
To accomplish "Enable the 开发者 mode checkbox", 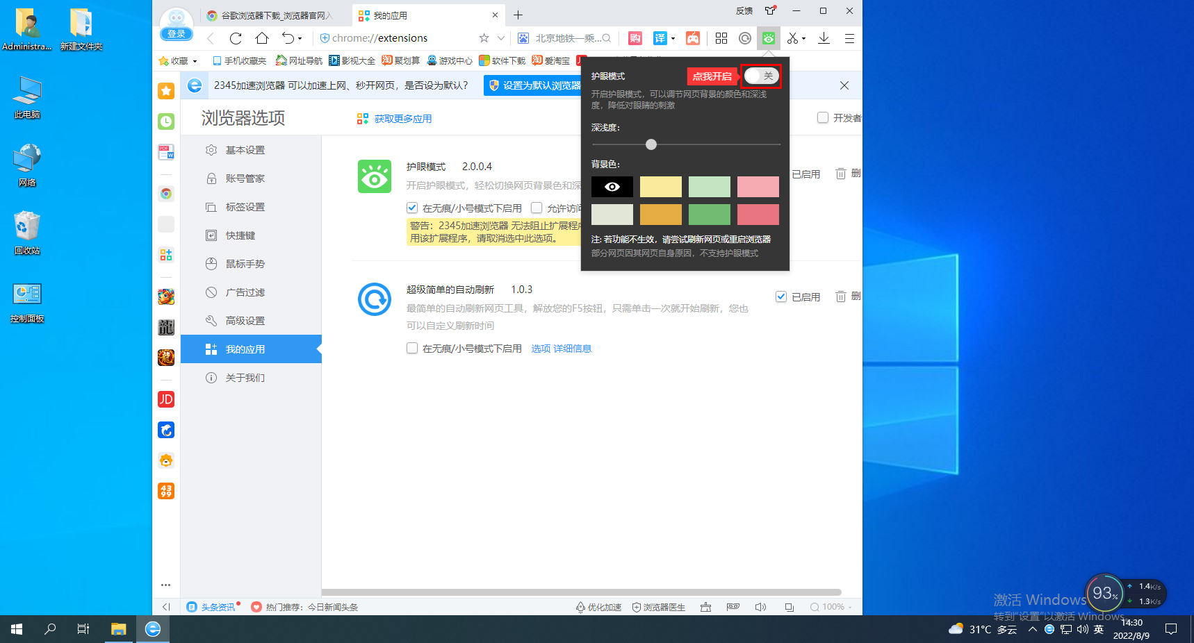I will click(823, 117).
